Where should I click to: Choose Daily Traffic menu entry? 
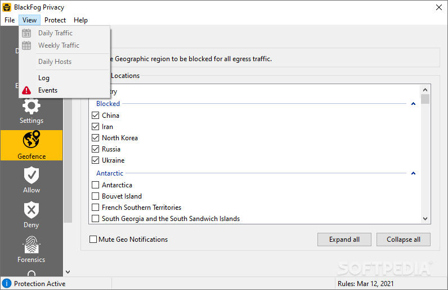65,33
